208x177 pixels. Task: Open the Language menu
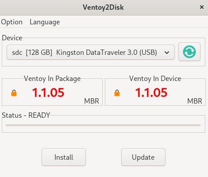(x=45, y=22)
